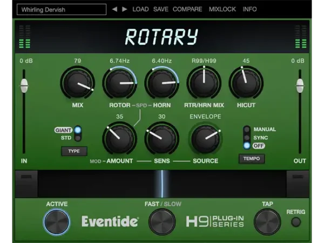Click the SOURCE envelope knob

pyautogui.click(x=205, y=139)
